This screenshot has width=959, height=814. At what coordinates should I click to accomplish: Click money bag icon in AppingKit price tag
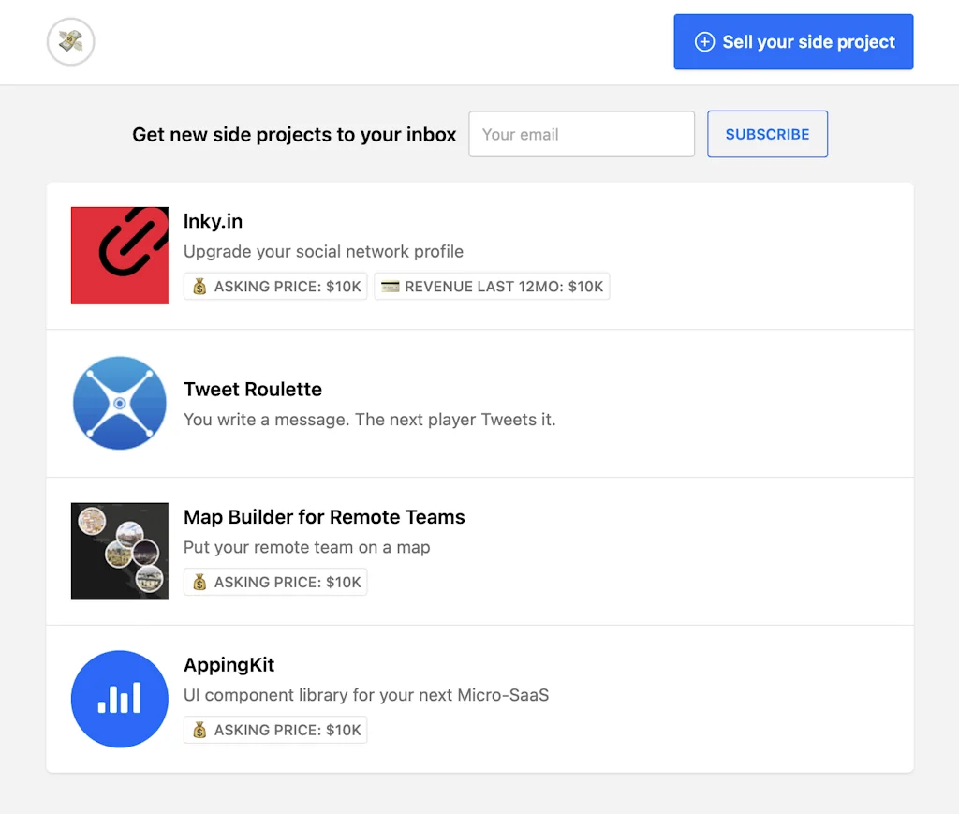(x=199, y=730)
